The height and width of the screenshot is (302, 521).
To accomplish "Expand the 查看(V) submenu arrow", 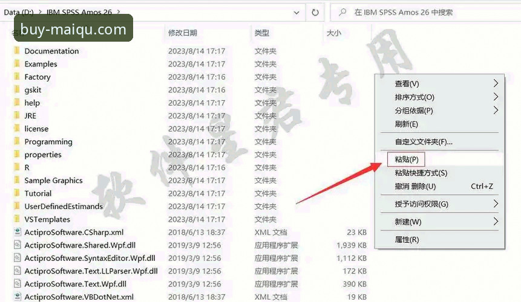I will [x=496, y=83].
